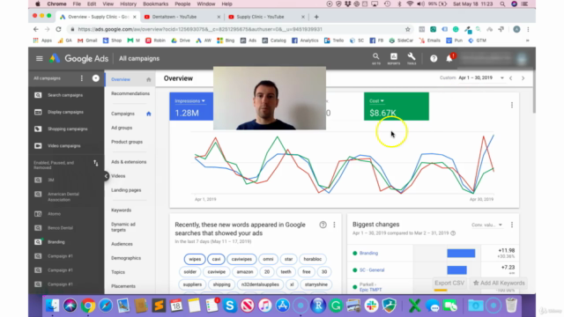Open Demographics section
This screenshot has width=564, height=317.
pyautogui.click(x=126, y=258)
